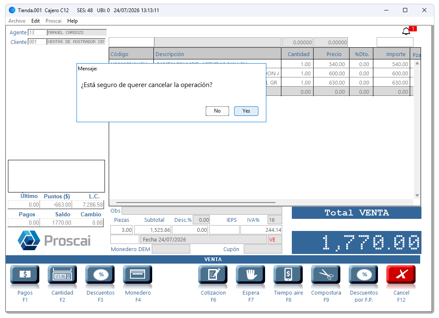Select the 630.00 importe cell
This screenshot has height=318, width=439.
point(392,83)
